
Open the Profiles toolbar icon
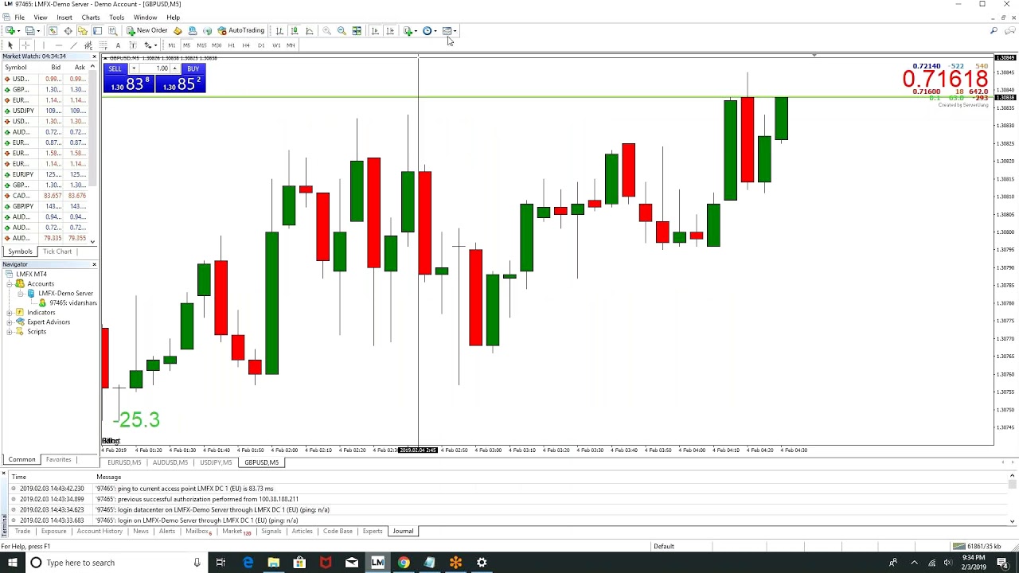pos(30,30)
